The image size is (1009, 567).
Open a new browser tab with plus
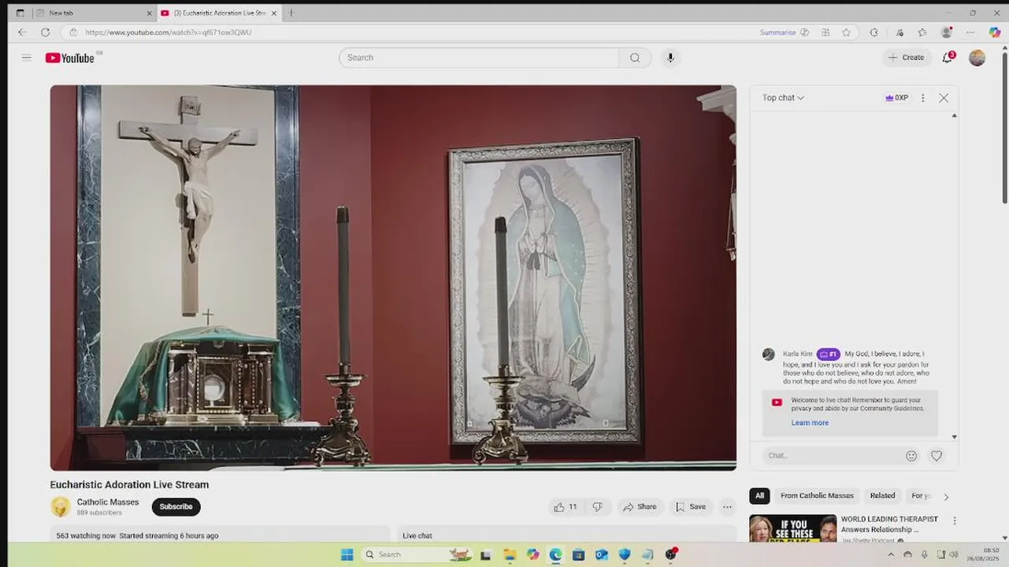coord(291,13)
